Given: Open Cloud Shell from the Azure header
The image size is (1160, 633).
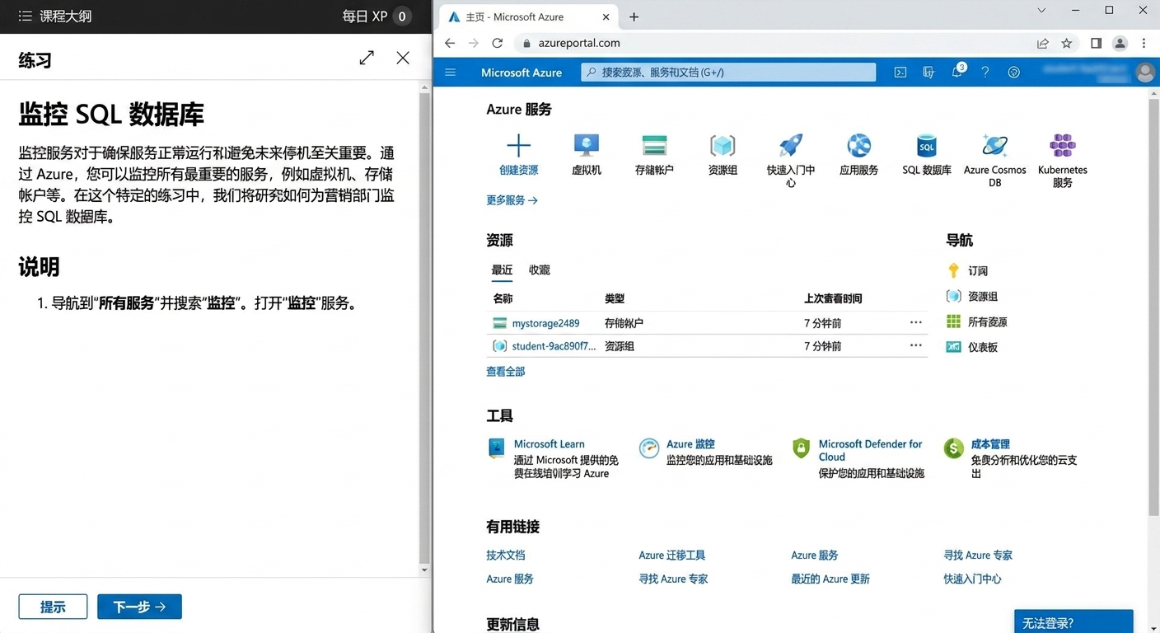Looking at the screenshot, I should coord(900,73).
